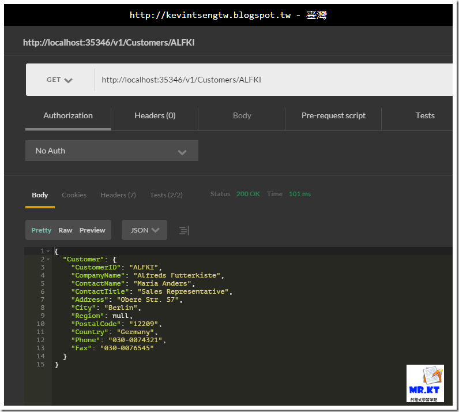Image resolution: width=459 pixels, height=412 pixels.
Task: Open the JSON format dropdown
Action: [144, 230]
